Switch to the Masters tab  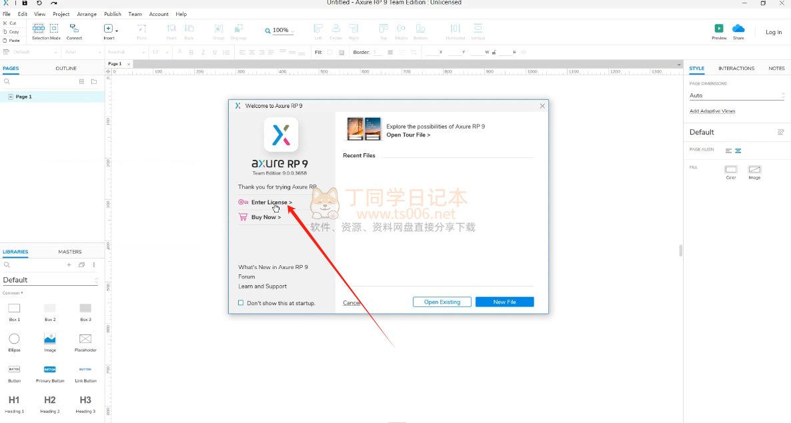point(69,251)
